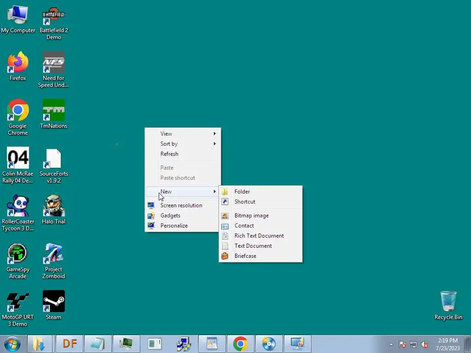Select the Steam desktop shortcut

[53, 305]
